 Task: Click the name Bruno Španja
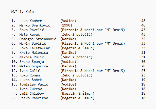click(32, 62)
